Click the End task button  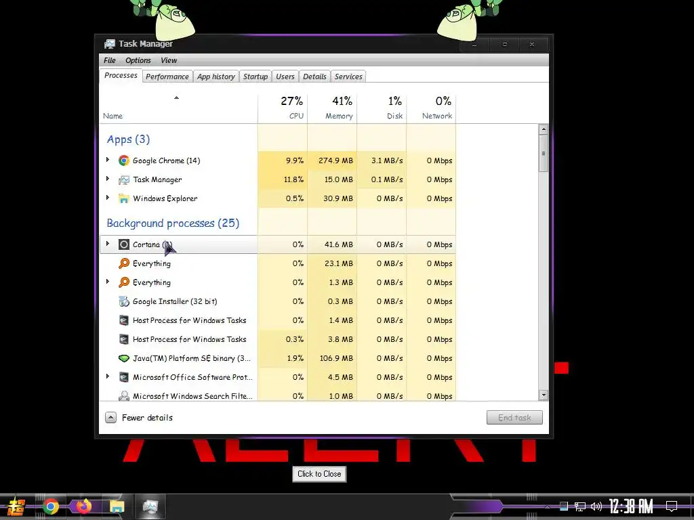pos(514,417)
